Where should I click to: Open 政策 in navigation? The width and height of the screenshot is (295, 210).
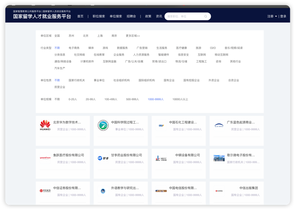[x=148, y=16]
